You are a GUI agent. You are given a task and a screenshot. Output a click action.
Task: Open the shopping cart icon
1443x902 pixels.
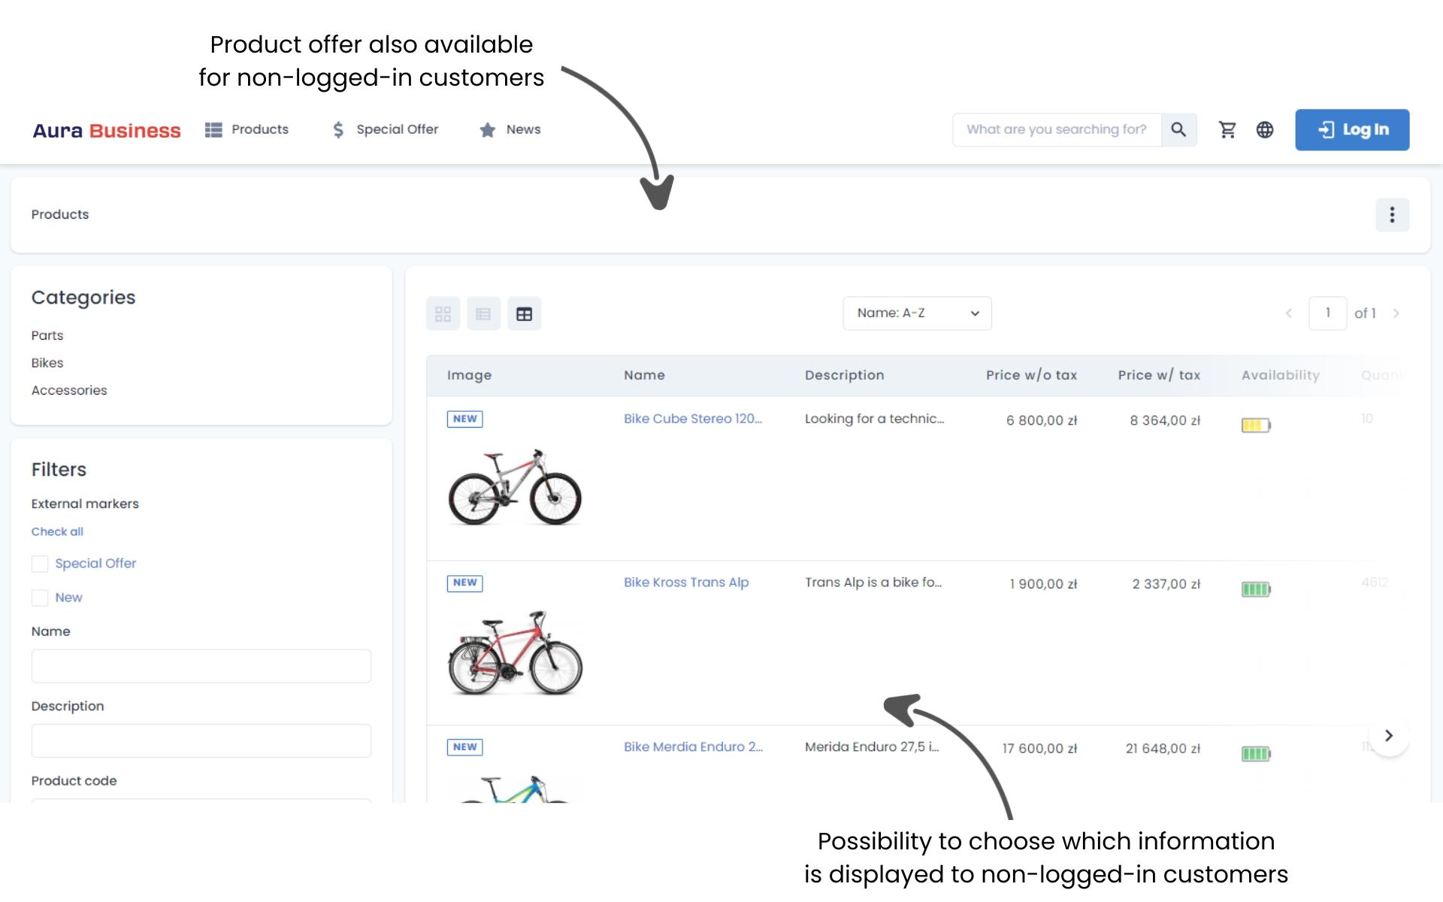1228,129
